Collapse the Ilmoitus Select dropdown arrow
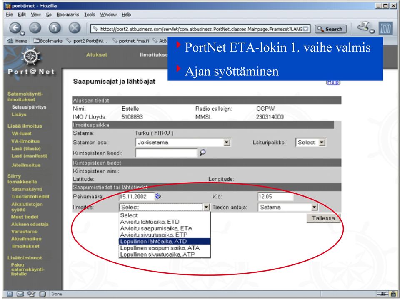Image resolution: width=400 pixels, height=299 pixels. click(x=206, y=207)
